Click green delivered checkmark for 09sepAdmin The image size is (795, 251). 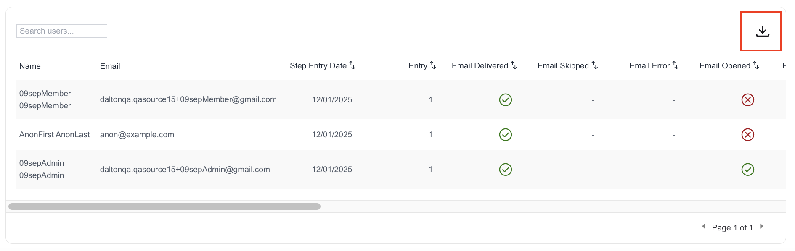(505, 170)
